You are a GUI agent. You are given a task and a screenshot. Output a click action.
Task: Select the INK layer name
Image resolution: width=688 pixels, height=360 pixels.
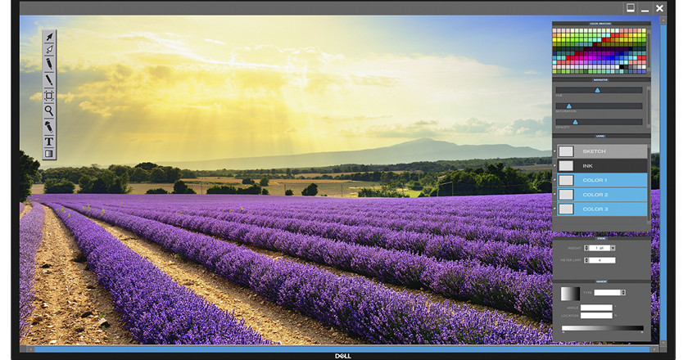point(587,166)
